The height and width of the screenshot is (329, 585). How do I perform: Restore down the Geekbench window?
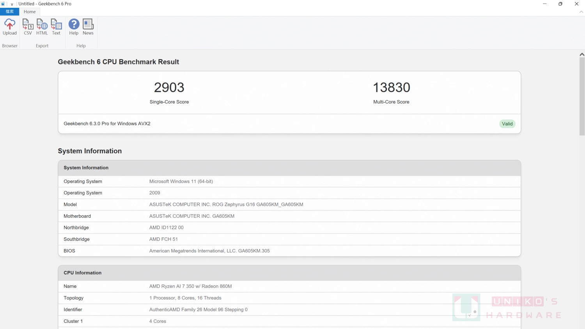560,4
